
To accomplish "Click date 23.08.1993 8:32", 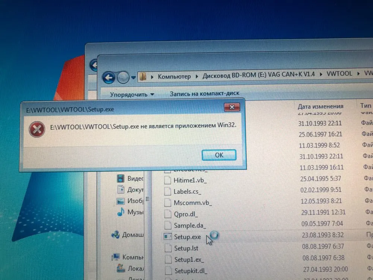I will pos(323,235).
